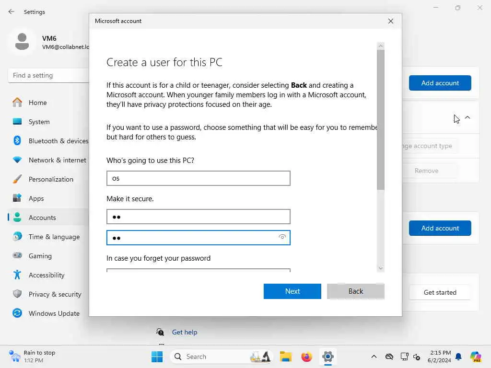
Task: Collapse the account details chevron
Action: coord(468,117)
